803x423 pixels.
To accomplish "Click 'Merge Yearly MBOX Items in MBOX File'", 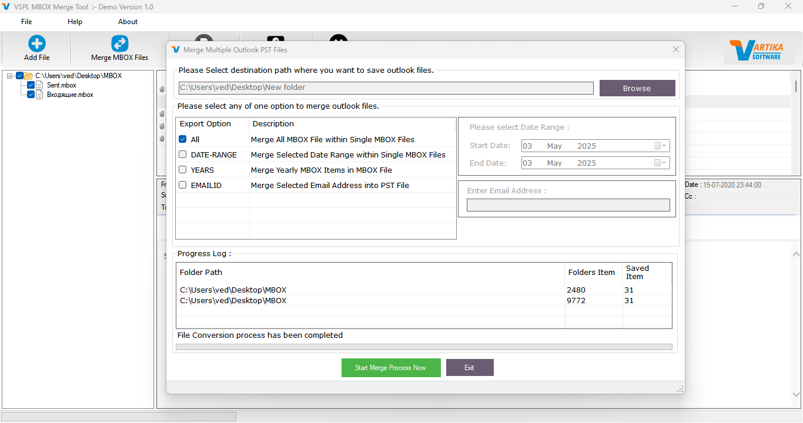I will 322,170.
